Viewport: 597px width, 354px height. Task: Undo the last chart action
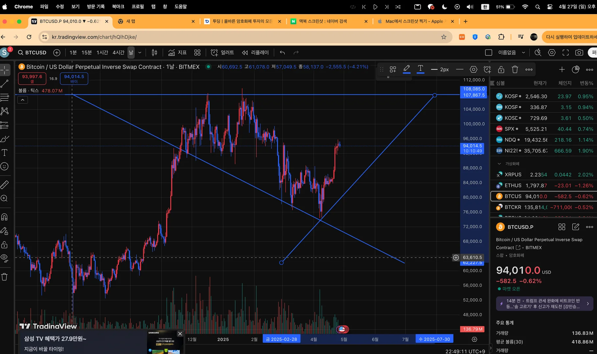(282, 52)
